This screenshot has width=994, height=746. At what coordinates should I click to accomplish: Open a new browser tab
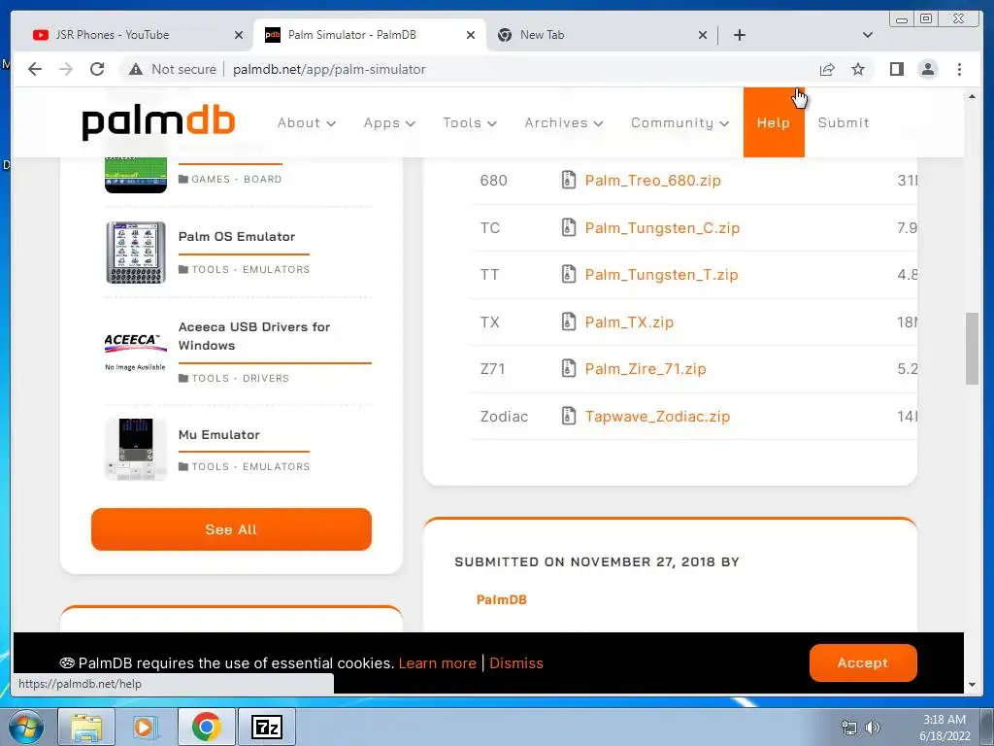739,35
